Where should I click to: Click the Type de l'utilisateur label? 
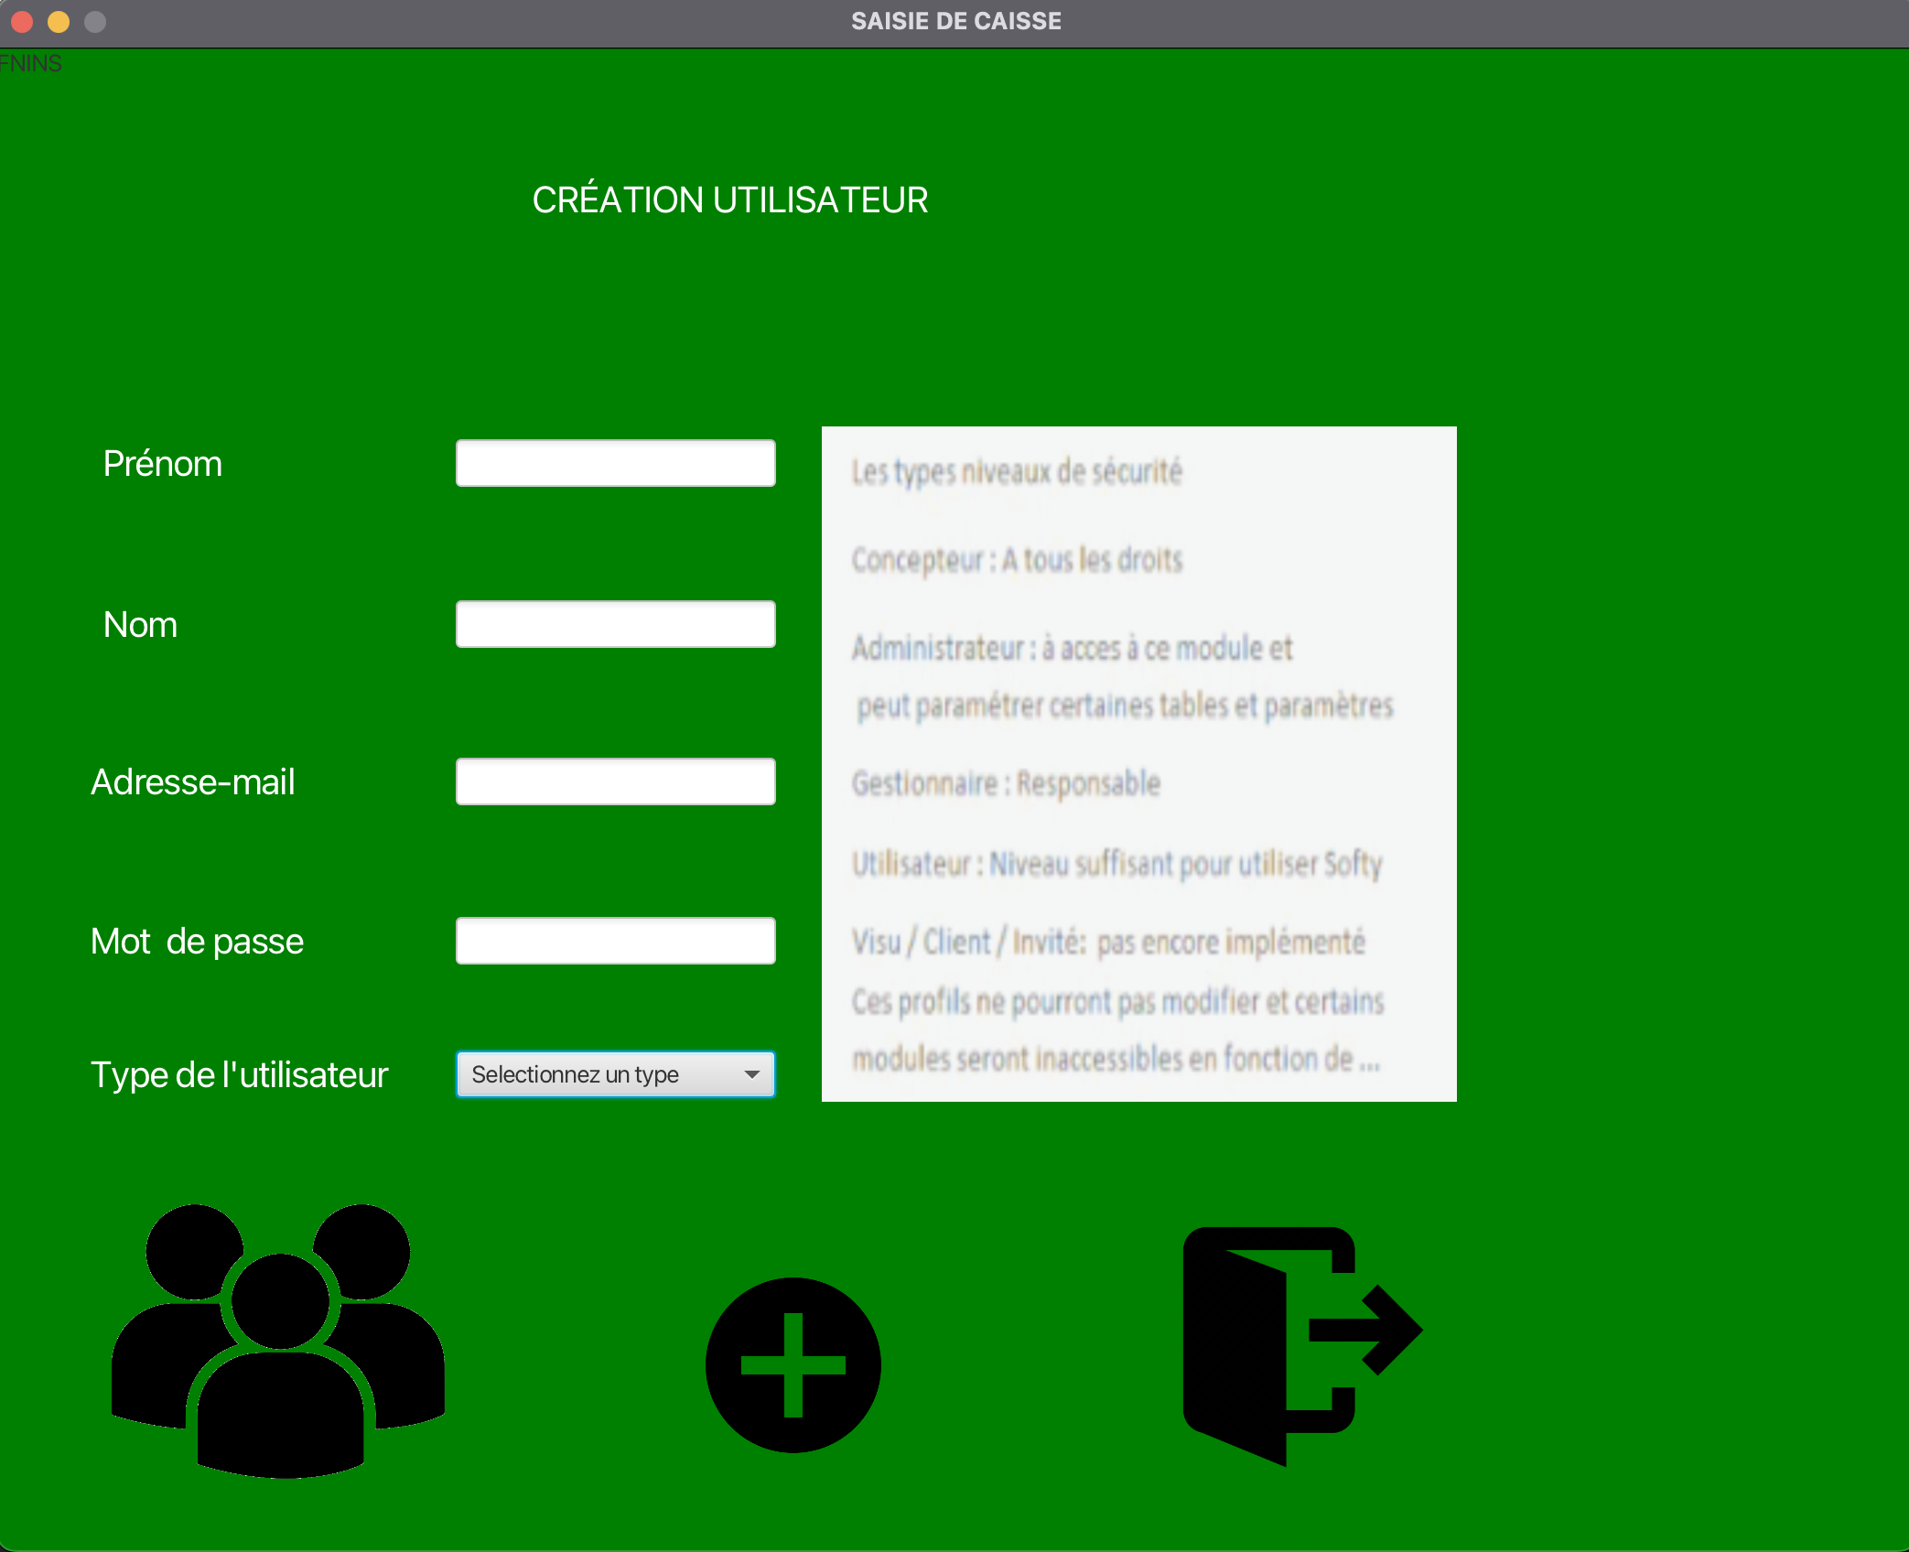(239, 1074)
